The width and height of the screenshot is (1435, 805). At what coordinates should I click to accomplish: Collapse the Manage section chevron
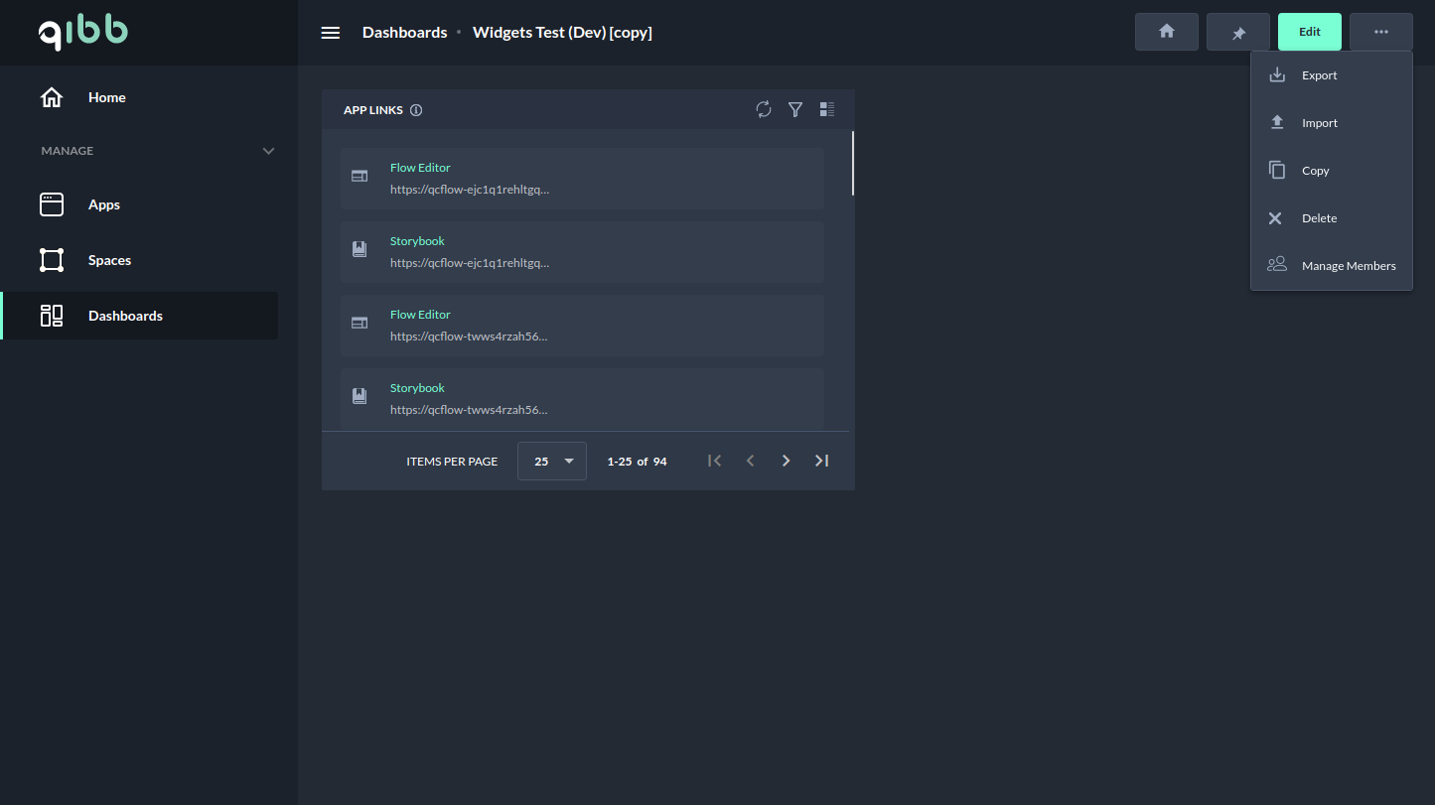pyautogui.click(x=268, y=151)
